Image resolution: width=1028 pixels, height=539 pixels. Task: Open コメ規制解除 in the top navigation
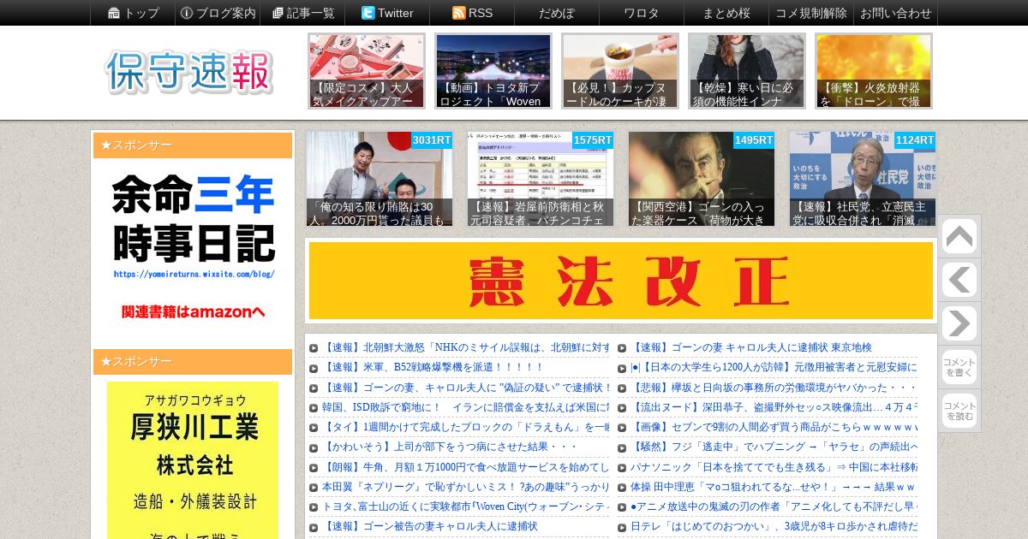[x=811, y=13]
